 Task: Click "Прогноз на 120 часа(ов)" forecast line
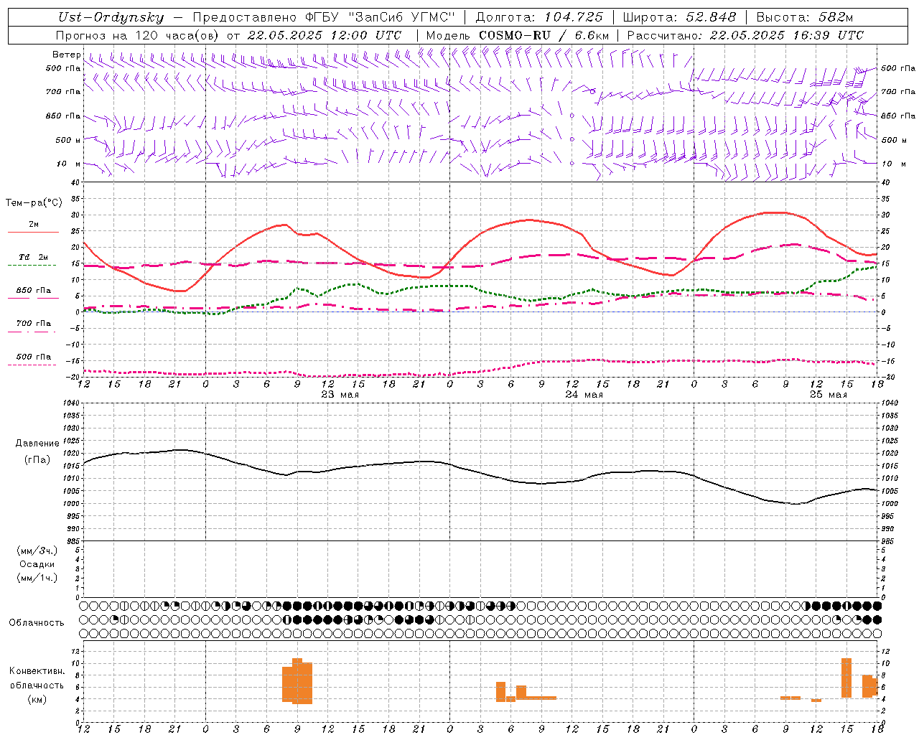[137, 35]
